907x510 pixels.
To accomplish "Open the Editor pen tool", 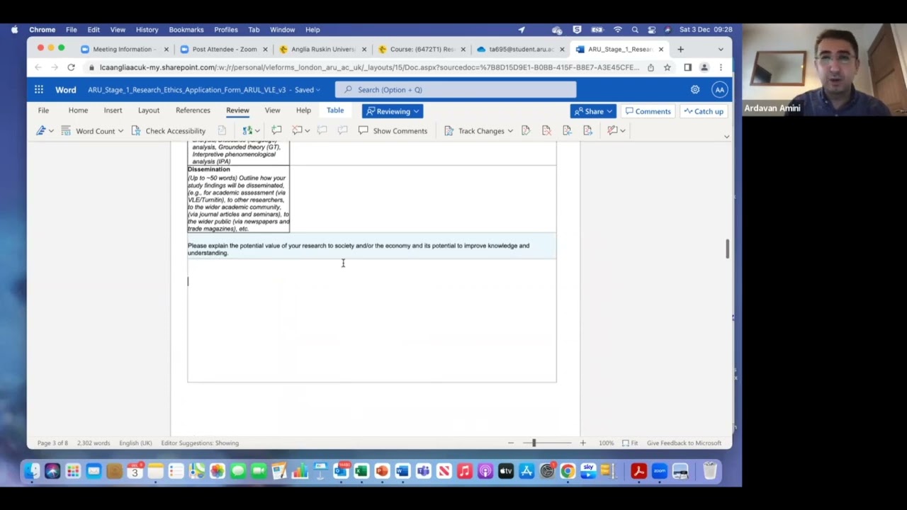I will [x=41, y=130].
